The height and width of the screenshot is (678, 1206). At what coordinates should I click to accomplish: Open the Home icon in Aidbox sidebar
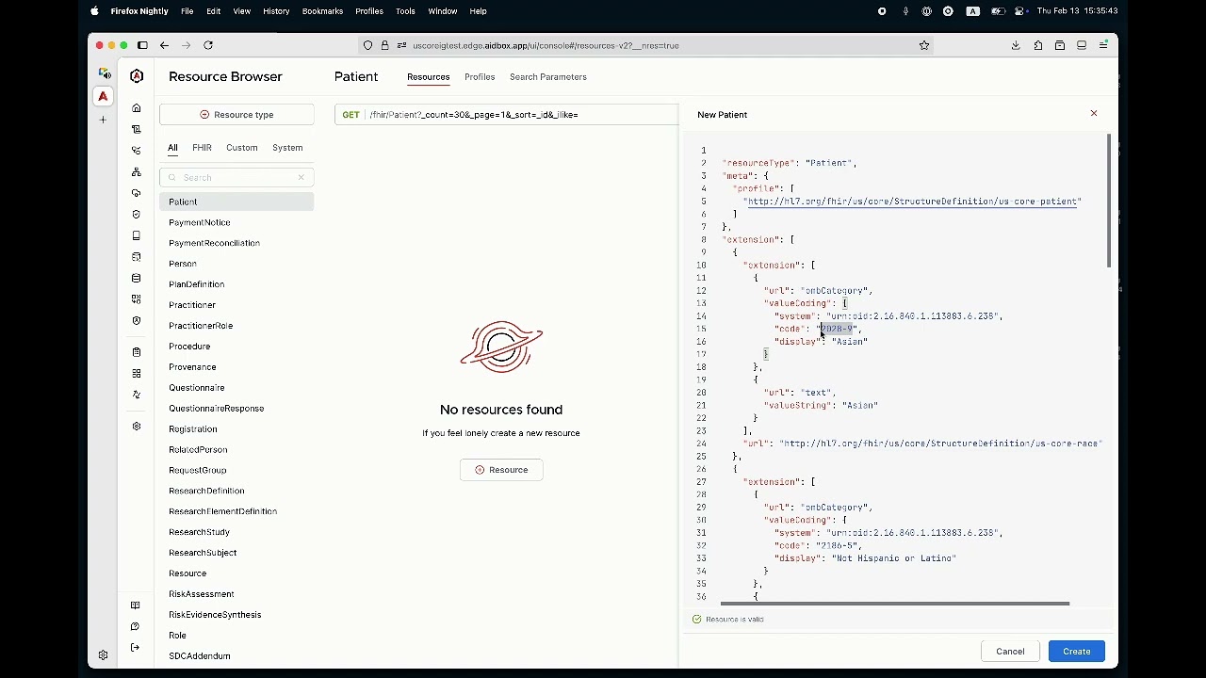[137, 108]
